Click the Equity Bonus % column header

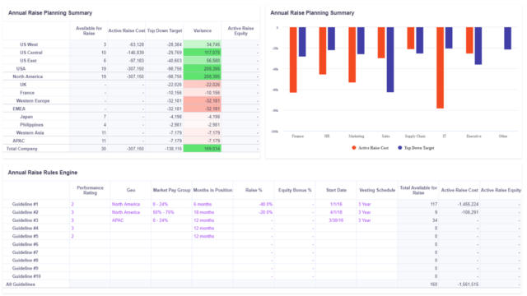pos(295,190)
